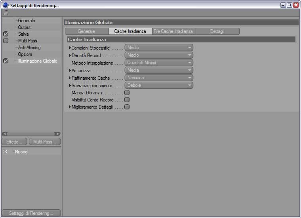Viewport: 301px width, 218px height.
Task: Disable the Salva checkbox
Action: pos(6,34)
